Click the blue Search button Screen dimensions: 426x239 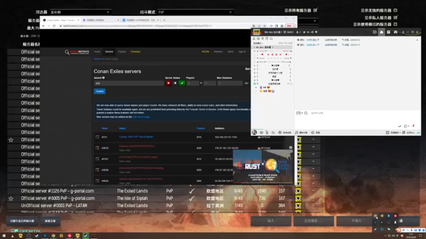pos(100,91)
